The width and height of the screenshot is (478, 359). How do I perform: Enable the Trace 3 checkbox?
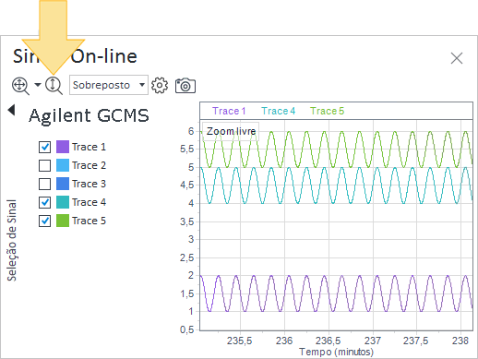click(44, 184)
